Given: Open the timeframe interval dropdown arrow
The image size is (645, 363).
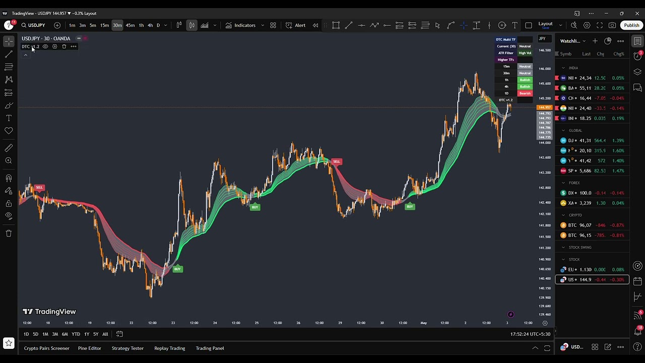Looking at the screenshot, I should point(165,25).
